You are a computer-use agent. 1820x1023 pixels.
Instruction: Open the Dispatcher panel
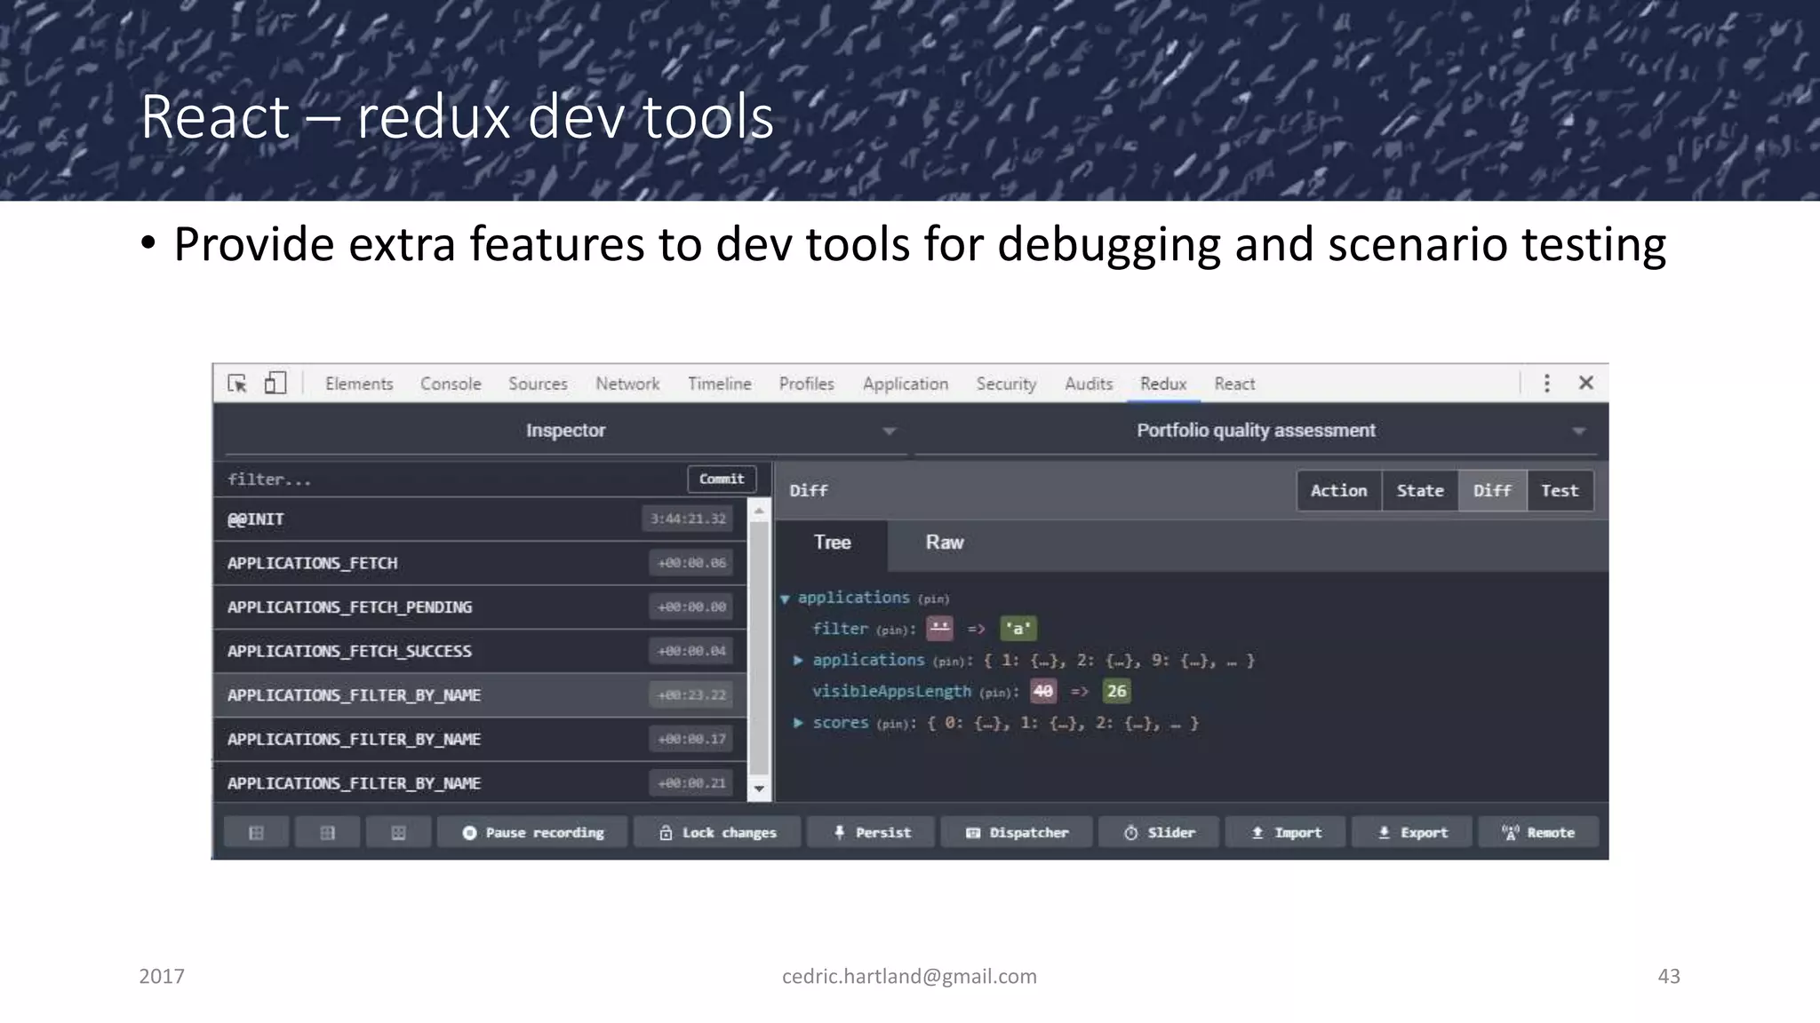[1017, 832]
